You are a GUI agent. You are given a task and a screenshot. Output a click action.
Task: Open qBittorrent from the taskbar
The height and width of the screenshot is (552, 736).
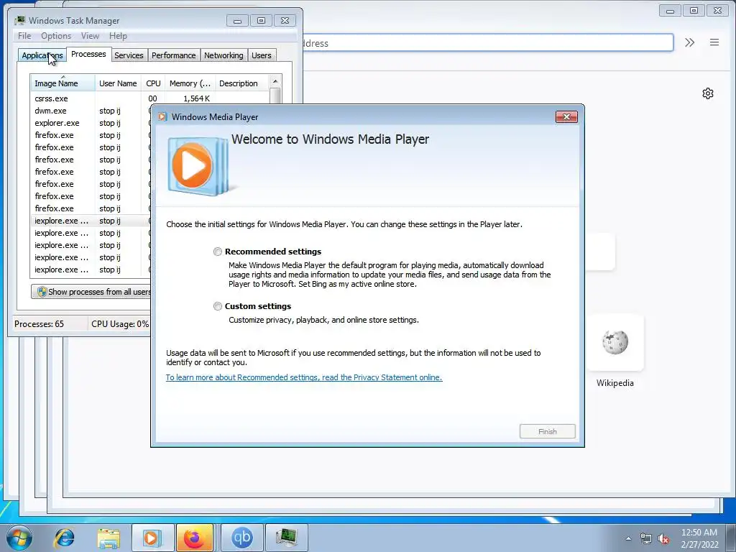241,538
